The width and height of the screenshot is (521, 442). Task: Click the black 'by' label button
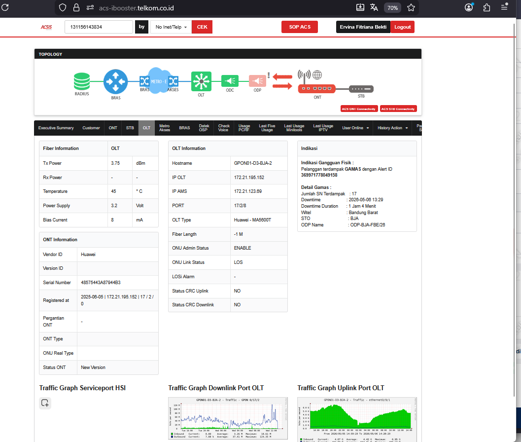141,27
